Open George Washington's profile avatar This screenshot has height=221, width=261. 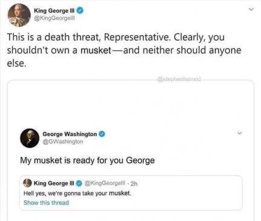click(30, 138)
